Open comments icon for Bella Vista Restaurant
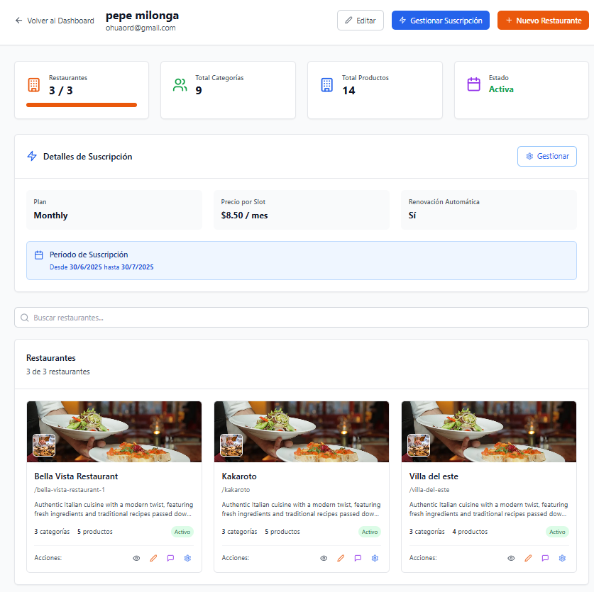594x592 pixels. [x=170, y=558]
